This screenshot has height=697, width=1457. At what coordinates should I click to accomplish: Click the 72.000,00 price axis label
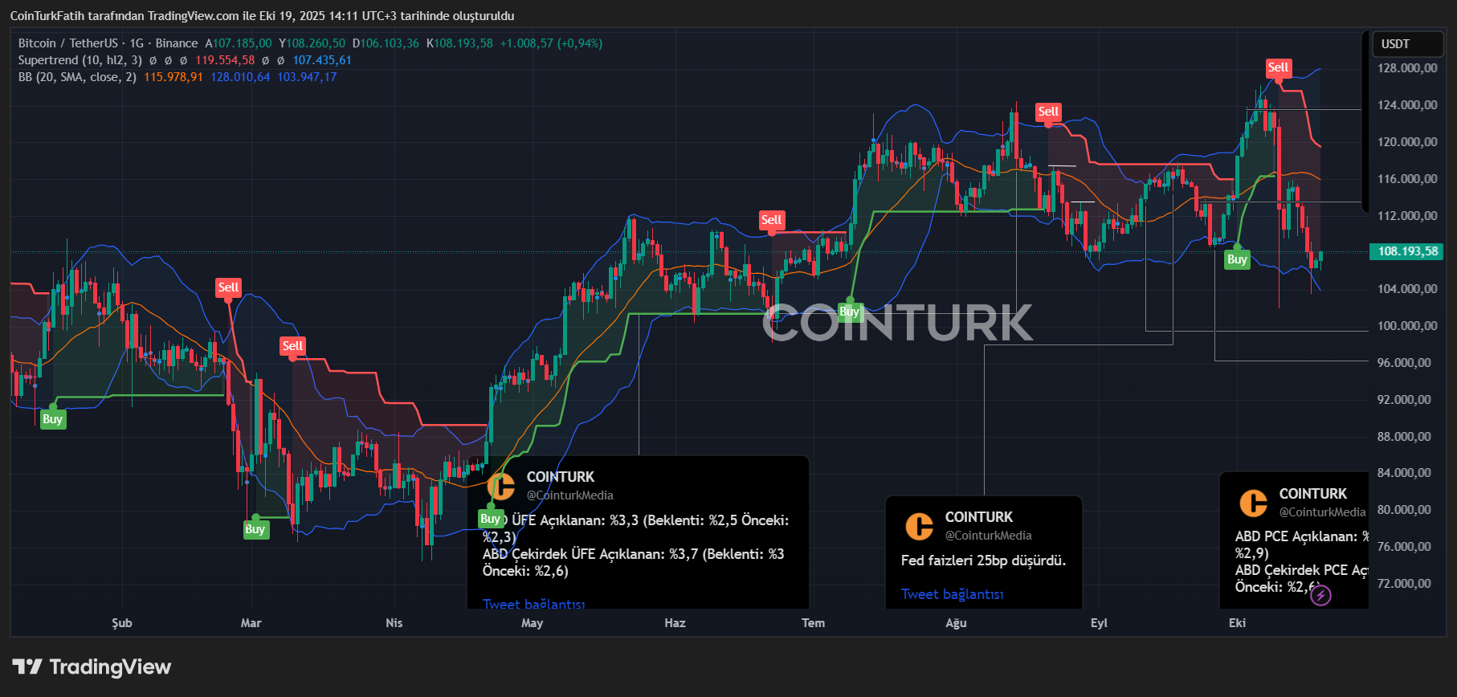tap(1404, 584)
